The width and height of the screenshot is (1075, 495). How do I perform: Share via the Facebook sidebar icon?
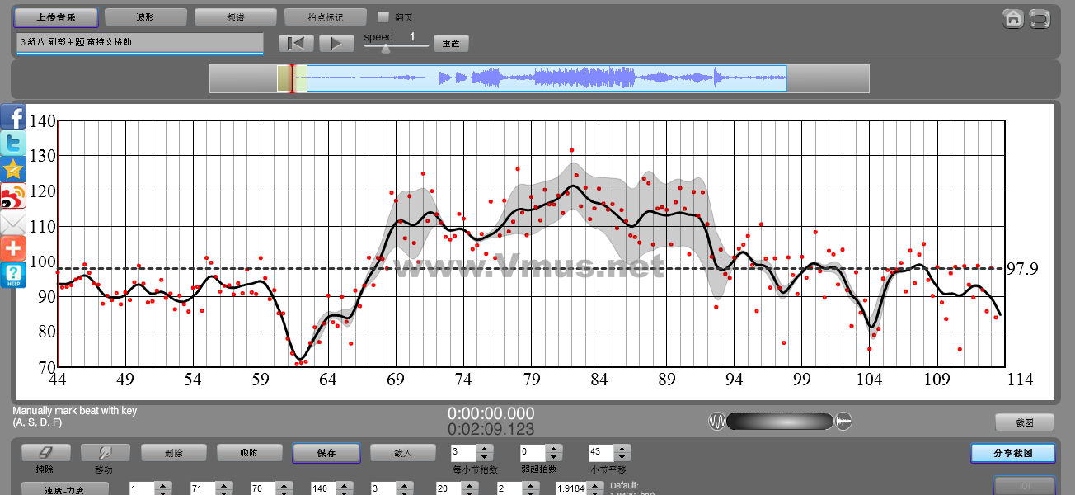(13, 117)
